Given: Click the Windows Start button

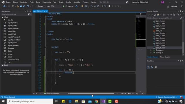Looking at the screenshot, I should (3, 101).
